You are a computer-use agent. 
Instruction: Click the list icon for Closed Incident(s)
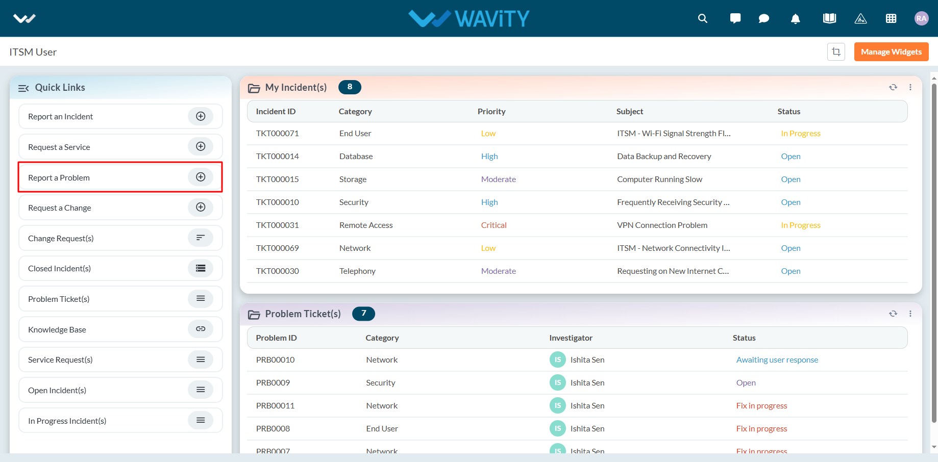coord(201,268)
